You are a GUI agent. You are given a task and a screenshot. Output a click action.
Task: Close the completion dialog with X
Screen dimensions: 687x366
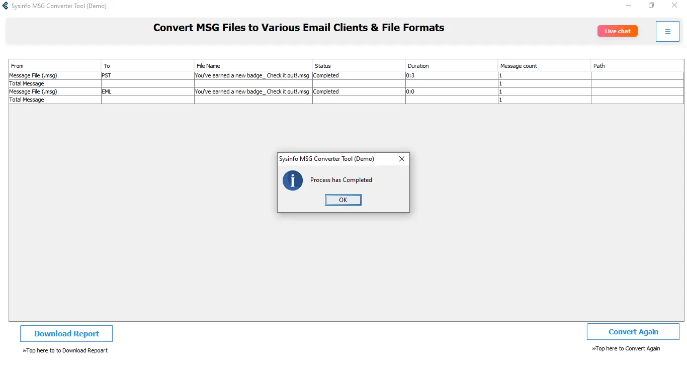[x=401, y=159]
